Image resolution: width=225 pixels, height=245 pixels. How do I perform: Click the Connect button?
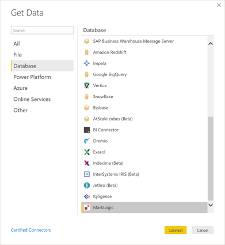(176, 230)
